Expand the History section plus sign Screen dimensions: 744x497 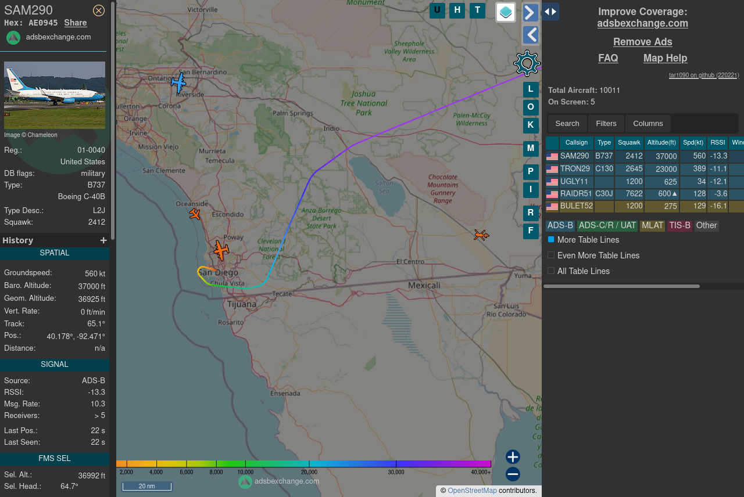tap(103, 240)
